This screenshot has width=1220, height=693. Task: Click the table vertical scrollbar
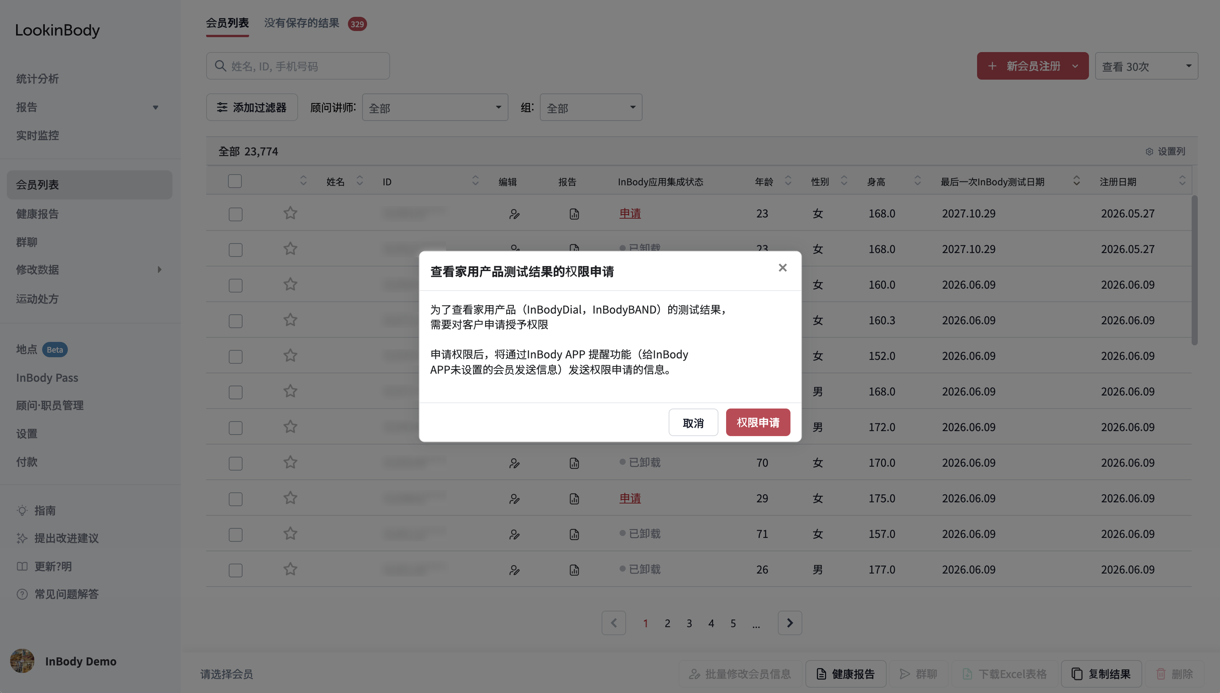pyautogui.click(x=1194, y=270)
